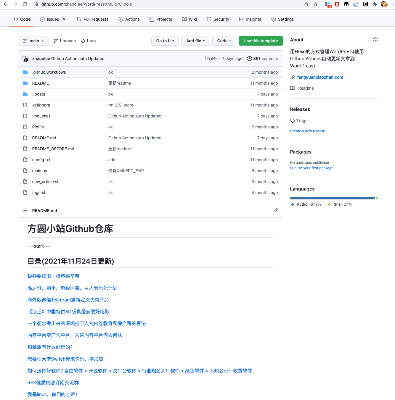Open README table of contents list icon

[25, 210]
